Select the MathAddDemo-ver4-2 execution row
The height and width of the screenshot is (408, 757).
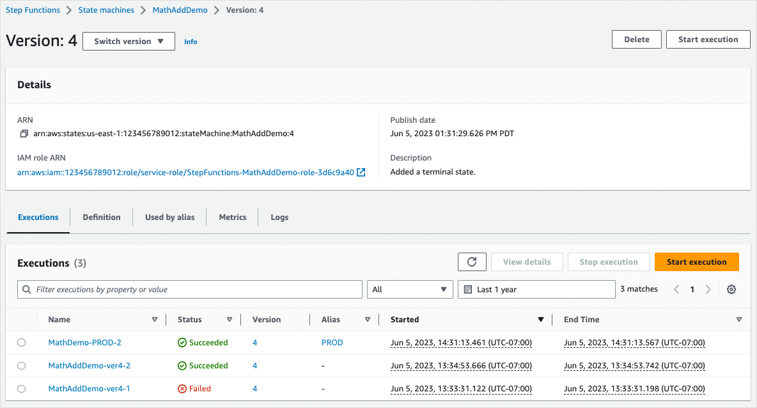(21, 365)
